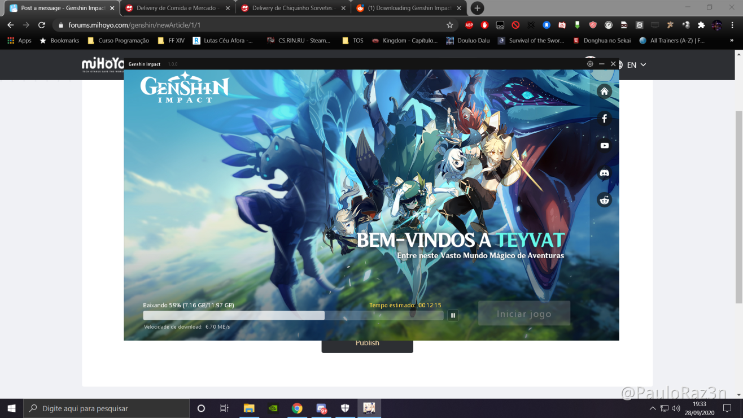Open the Windows notification center
743x418 pixels.
727,408
